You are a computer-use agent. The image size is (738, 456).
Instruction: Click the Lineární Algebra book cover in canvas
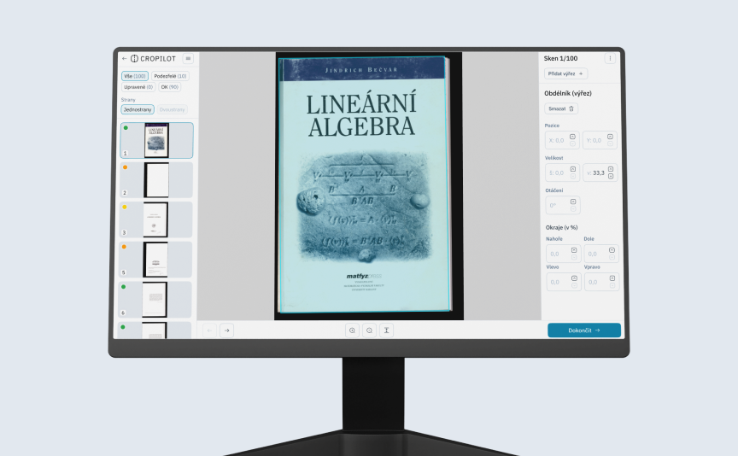pyautogui.click(x=363, y=184)
